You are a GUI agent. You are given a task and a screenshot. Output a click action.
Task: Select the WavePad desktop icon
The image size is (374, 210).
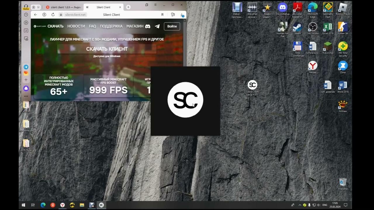pos(252,10)
